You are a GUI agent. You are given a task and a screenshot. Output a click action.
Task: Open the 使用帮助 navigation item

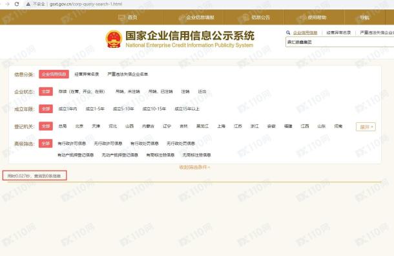point(317,17)
